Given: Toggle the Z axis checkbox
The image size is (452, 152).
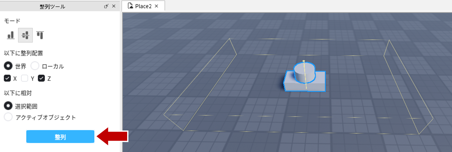Looking at the screenshot, I should tap(41, 79).
